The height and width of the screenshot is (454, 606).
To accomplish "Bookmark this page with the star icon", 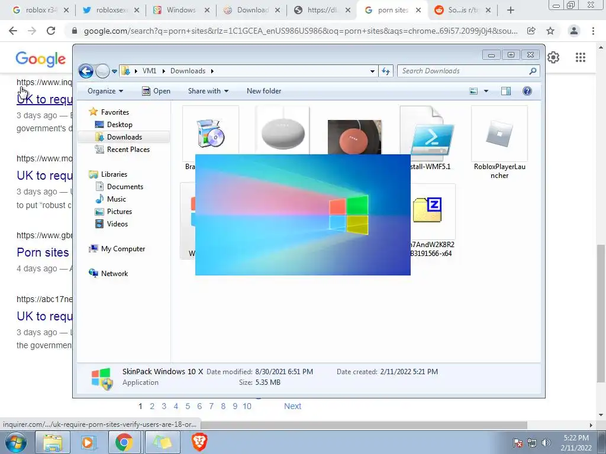I will pos(550,31).
